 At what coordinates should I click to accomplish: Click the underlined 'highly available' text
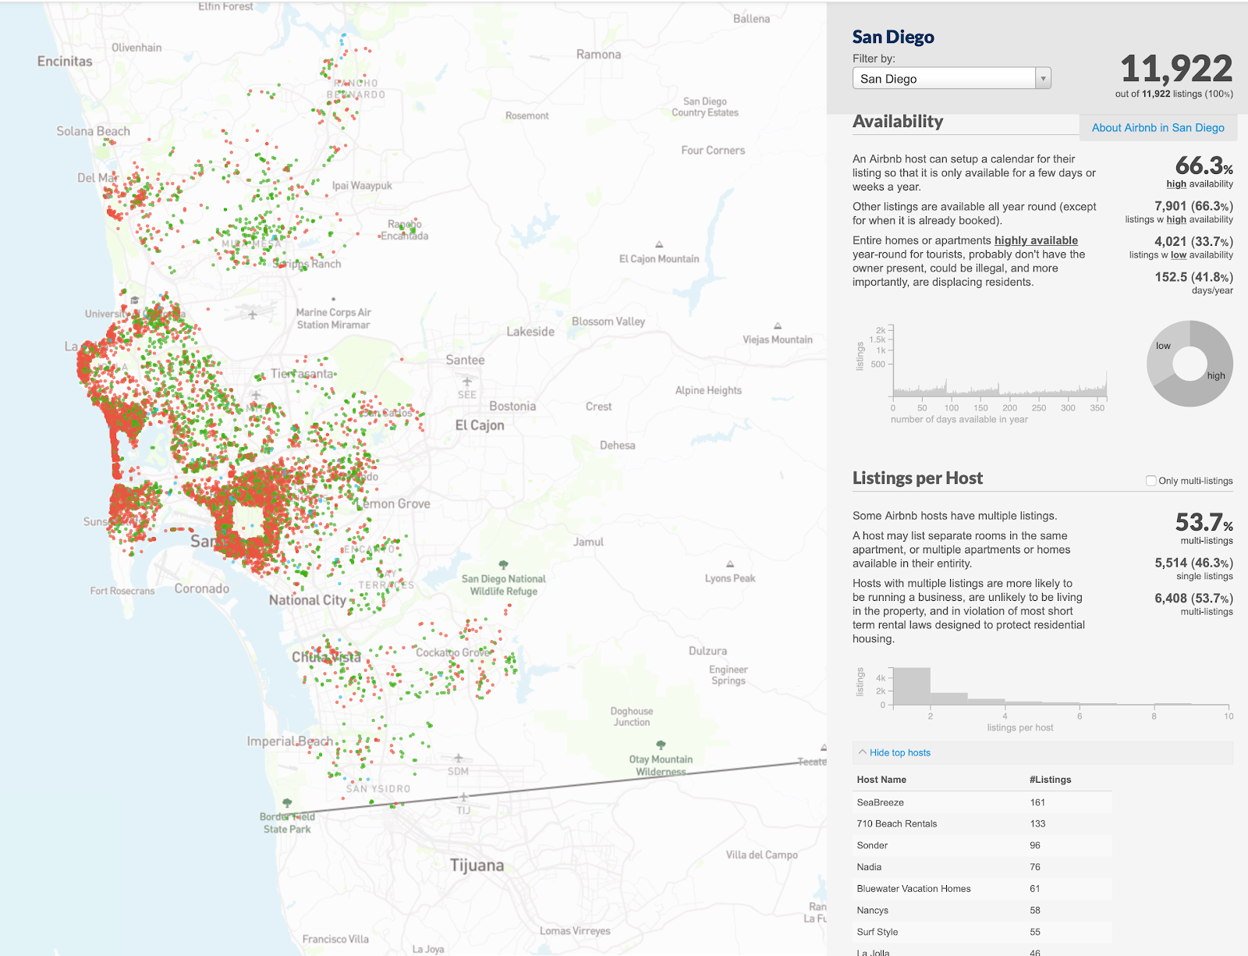1036,240
